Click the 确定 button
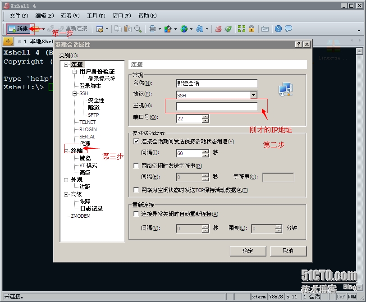The image size is (366, 302). (x=247, y=251)
